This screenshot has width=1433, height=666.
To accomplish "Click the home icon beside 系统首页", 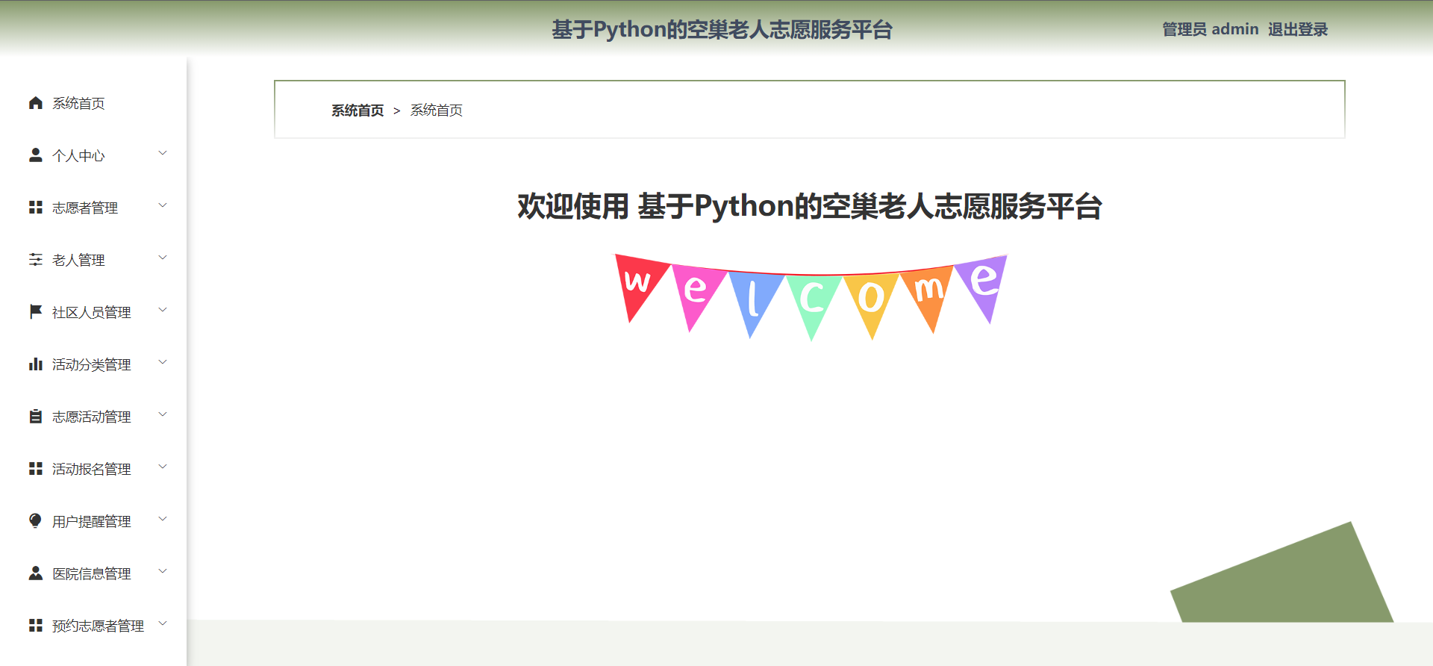I will pos(36,103).
